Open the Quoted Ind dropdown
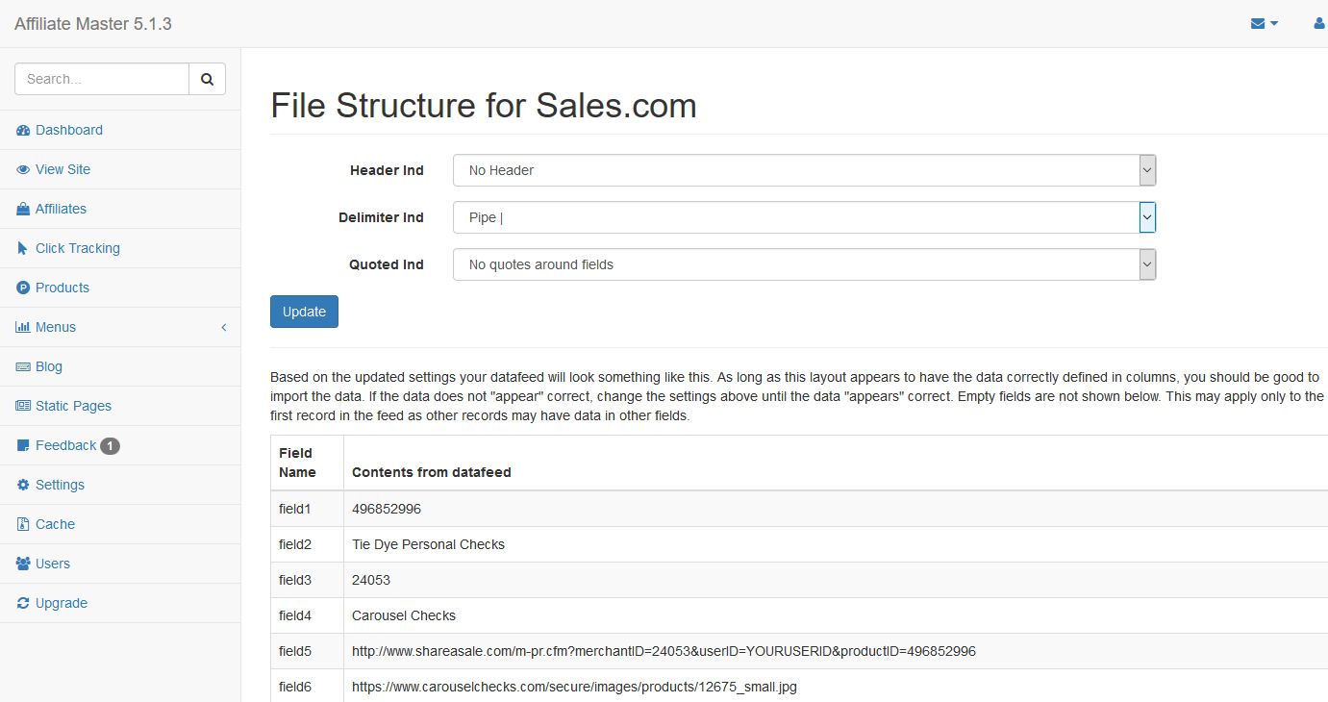The width and height of the screenshot is (1328, 702). coord(804,264)
